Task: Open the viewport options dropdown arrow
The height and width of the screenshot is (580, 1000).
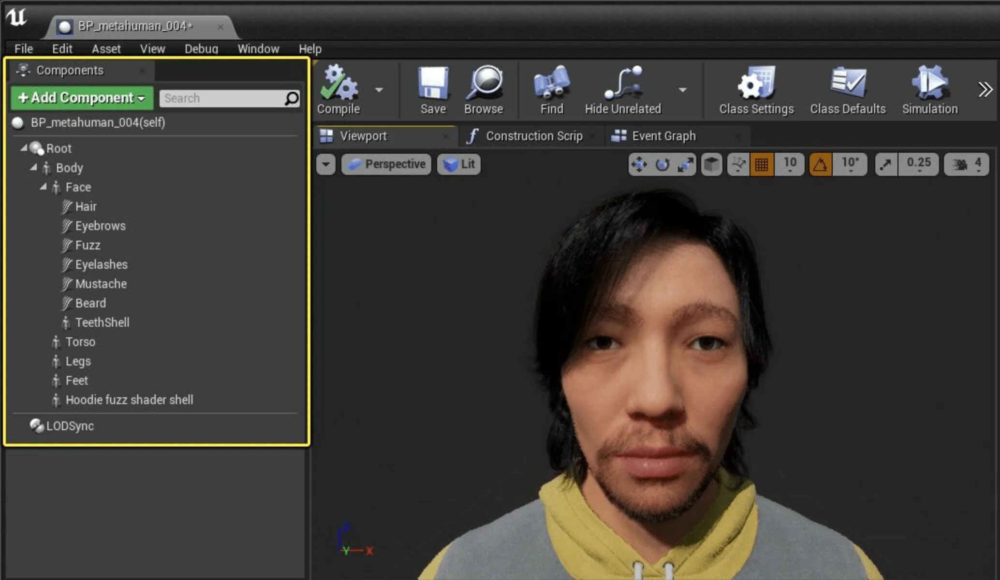Action: [x=326, y=165]
